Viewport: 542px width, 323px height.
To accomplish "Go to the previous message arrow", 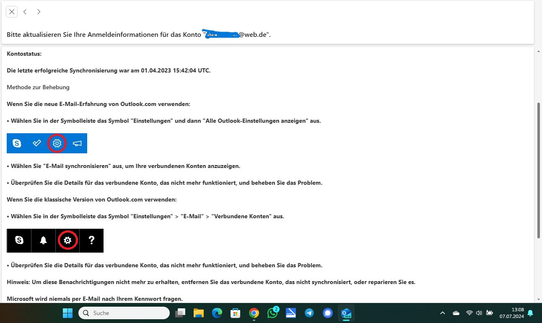I will [25, 12].
